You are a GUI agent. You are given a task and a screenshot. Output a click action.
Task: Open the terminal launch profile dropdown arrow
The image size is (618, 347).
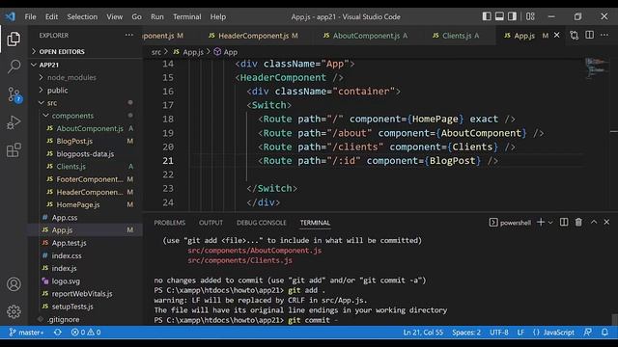pos(550,223)
